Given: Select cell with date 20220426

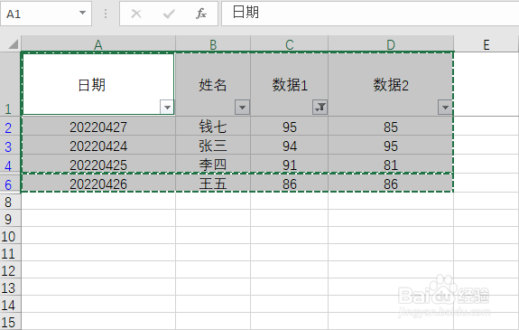Looking at the screenshot, I should click(x=98, y=183).
